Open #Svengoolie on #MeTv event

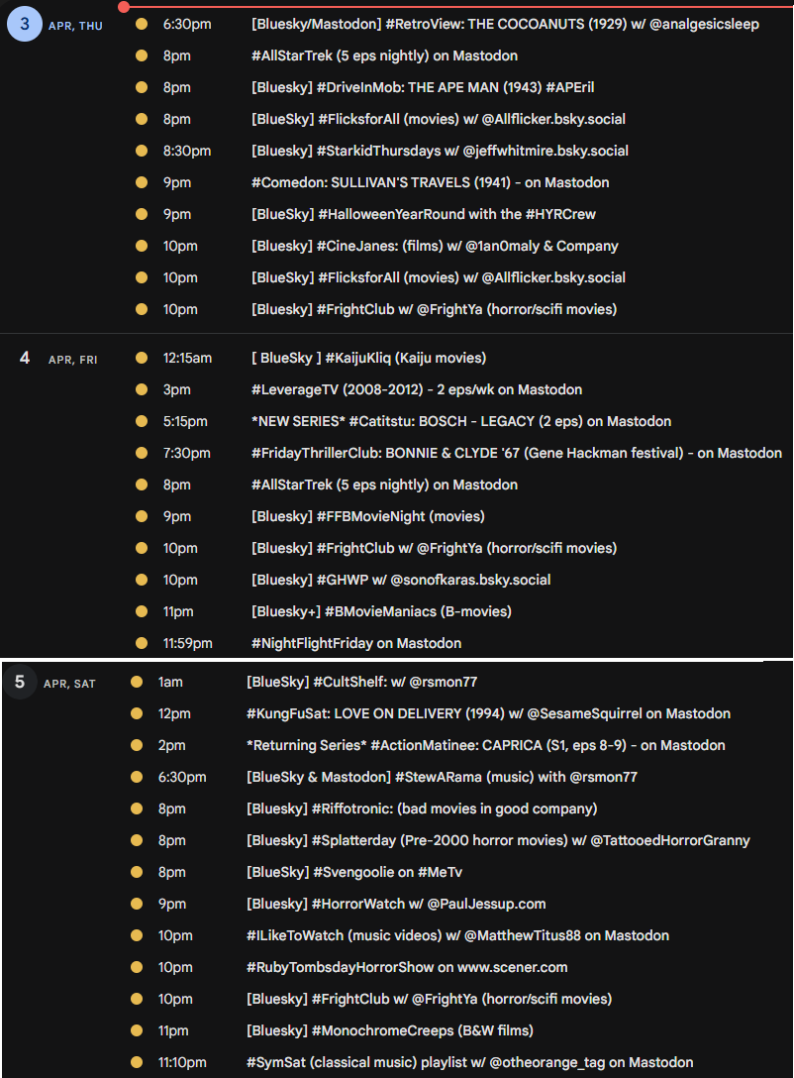coord(354,871)
